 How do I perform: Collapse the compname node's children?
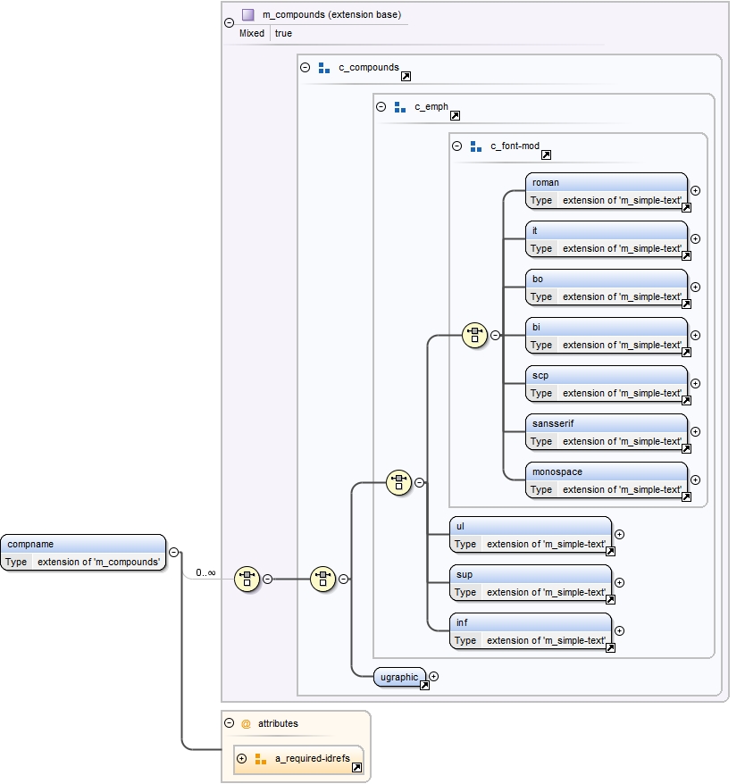tap(173, 552)
